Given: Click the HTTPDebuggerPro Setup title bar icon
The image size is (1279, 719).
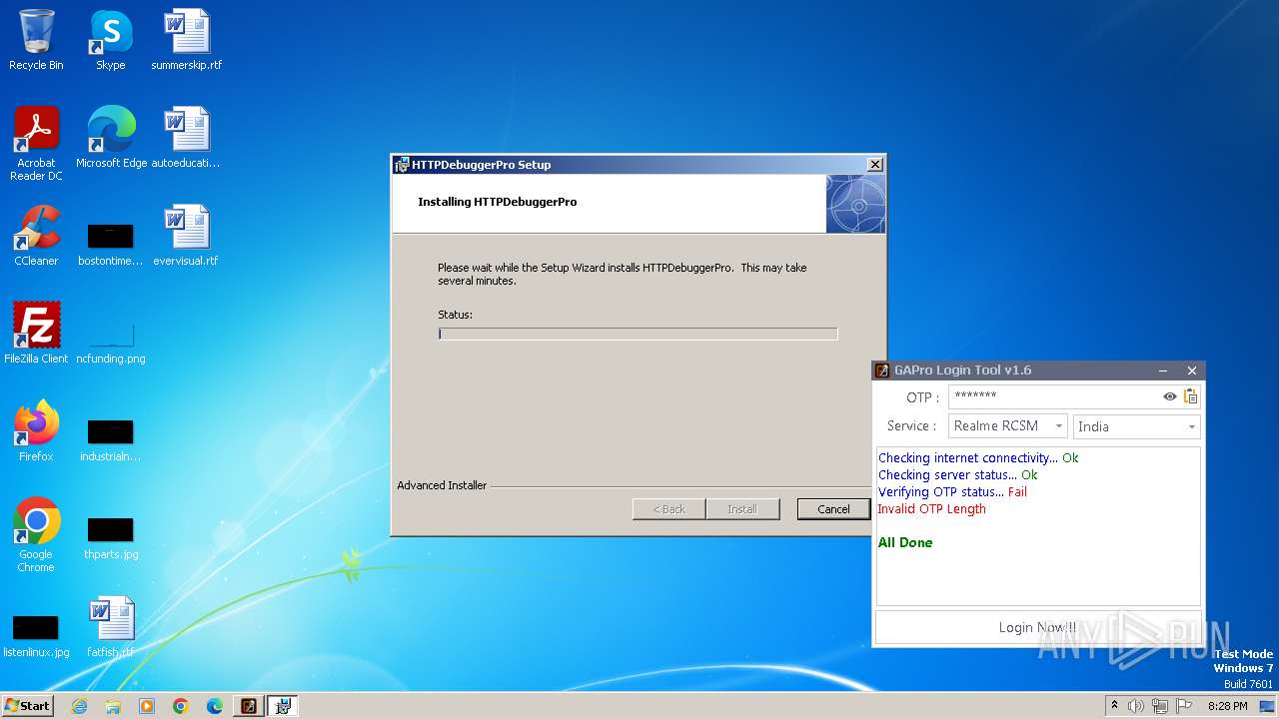Looking at the screenshot, I should click(402, 165).
